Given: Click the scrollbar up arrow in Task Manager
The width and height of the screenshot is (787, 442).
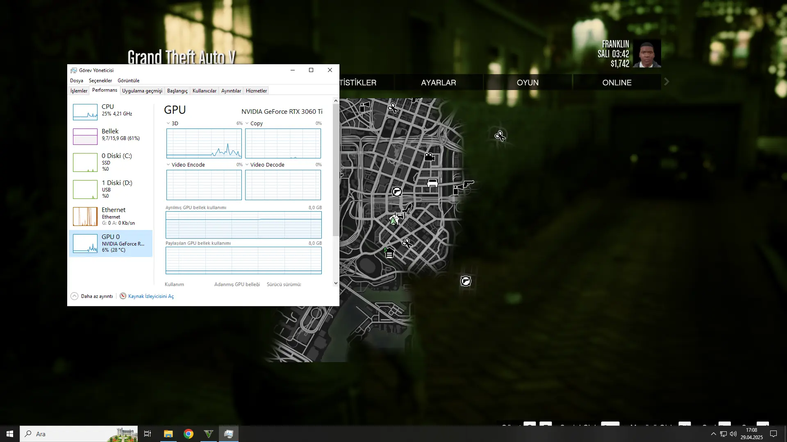Looking at the screenshot, I should 336,101.
